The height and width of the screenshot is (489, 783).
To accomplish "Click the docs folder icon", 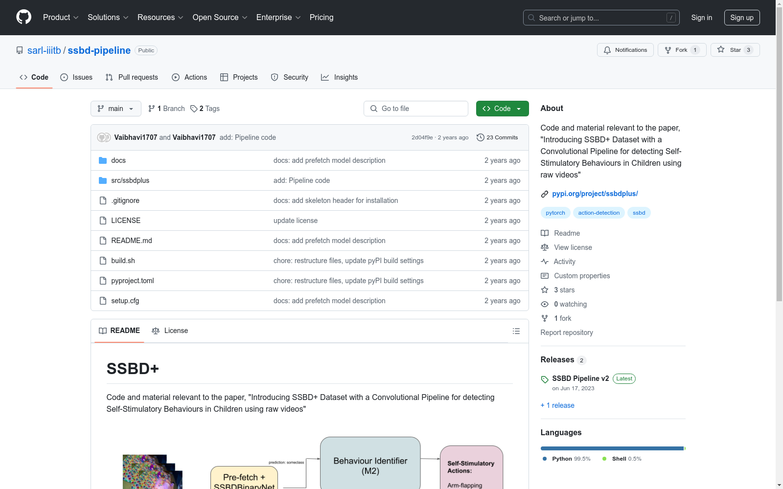I will coord(103,160).
